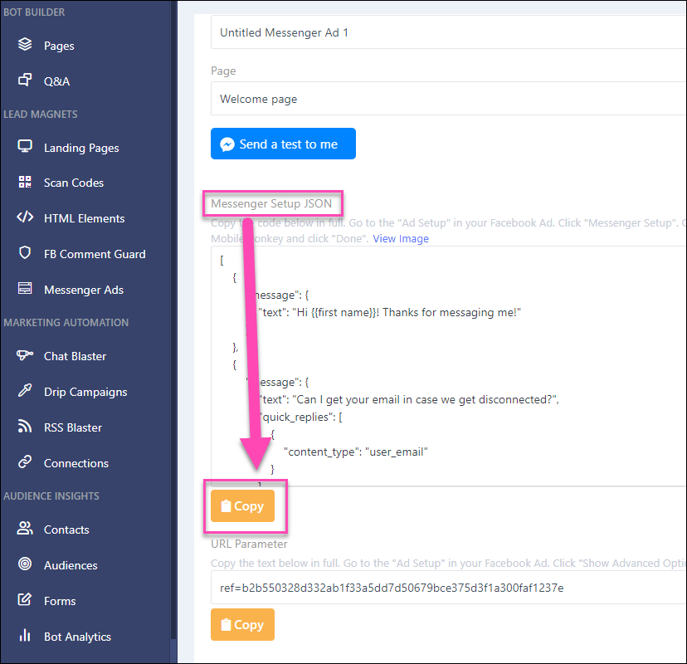This screenshot has width=687, height=664.
Task: Open the Chat Blaster tool
Action: (75, 356)
